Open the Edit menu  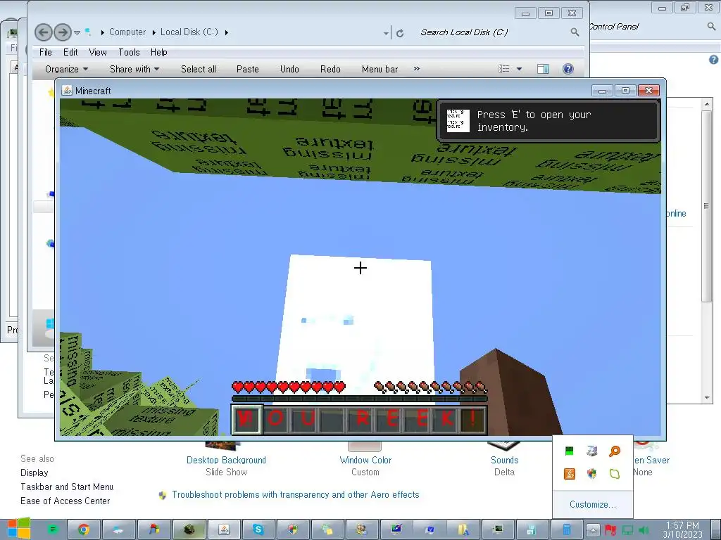click(x=70, y=52)
